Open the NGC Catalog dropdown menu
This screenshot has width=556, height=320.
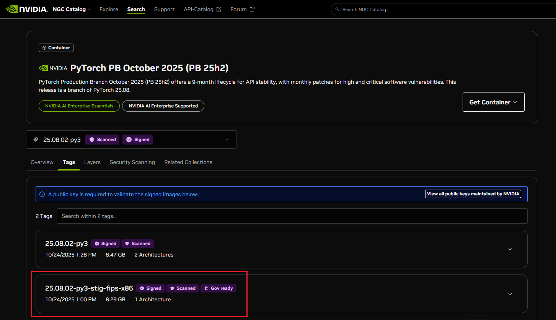[x=72, y=9]
